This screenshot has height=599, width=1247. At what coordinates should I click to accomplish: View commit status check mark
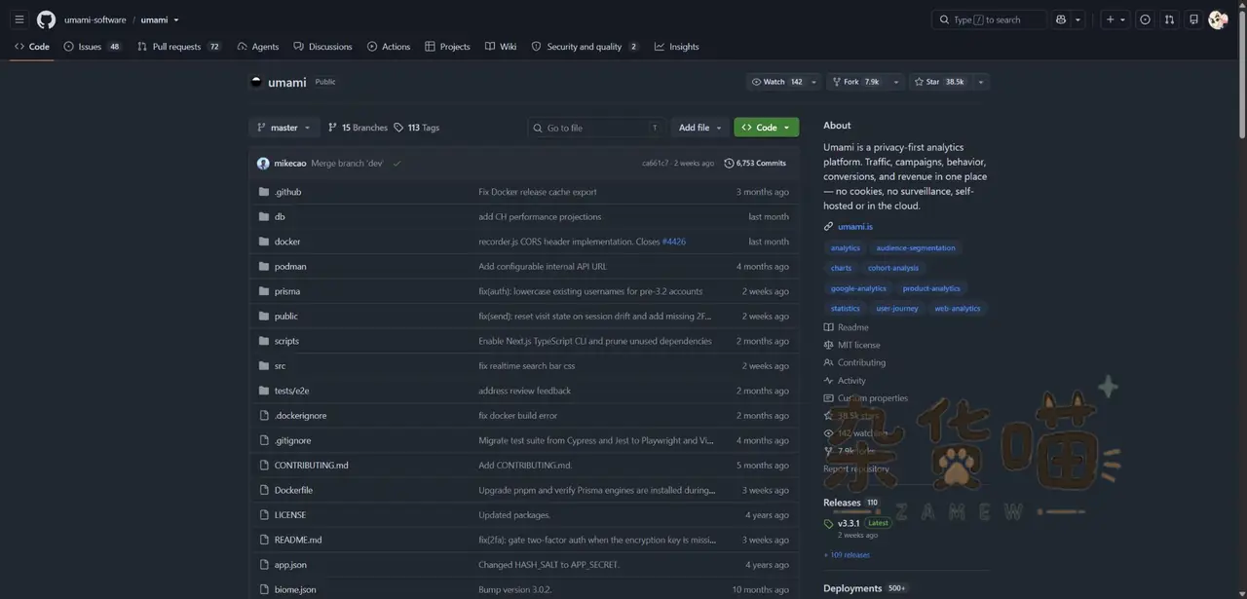pyautogui.click(x=397, y=164)
